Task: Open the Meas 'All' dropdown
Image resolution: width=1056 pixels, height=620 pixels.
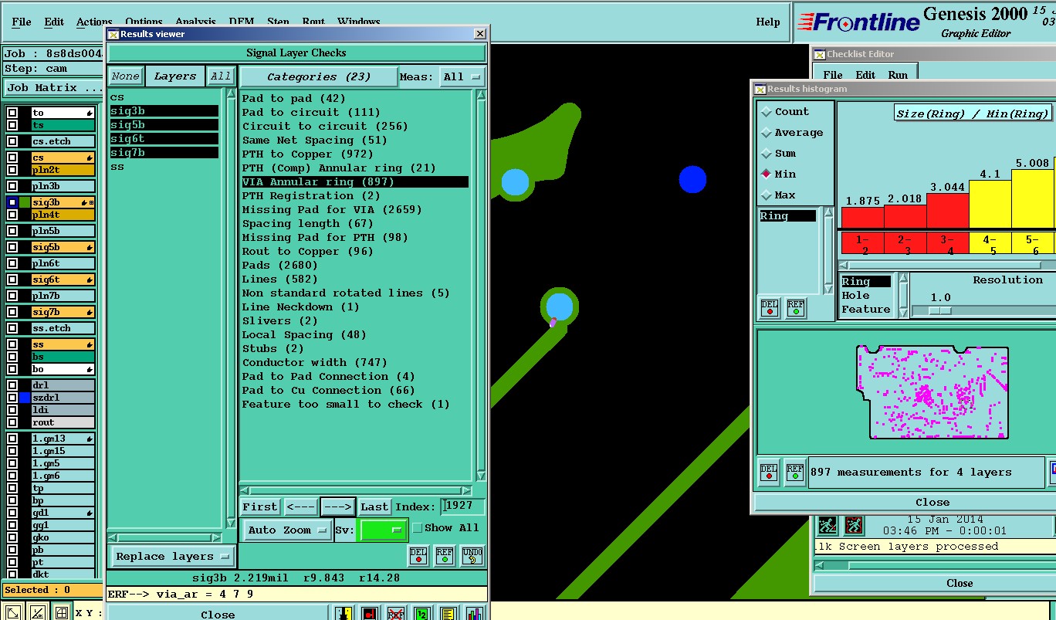Action: 462,76
